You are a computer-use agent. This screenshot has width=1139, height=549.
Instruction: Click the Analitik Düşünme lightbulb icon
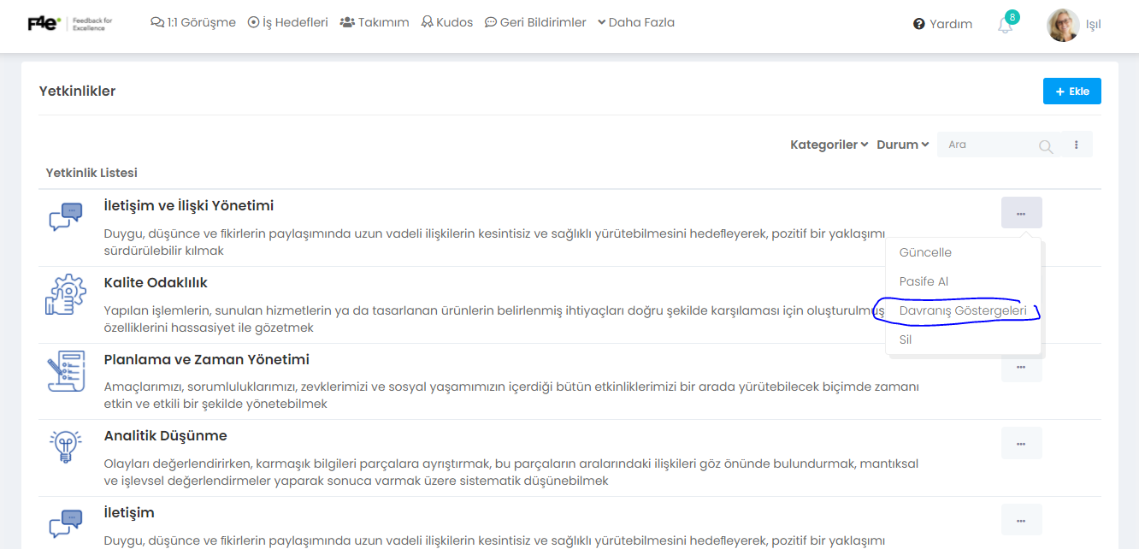(x=66, y=447)
